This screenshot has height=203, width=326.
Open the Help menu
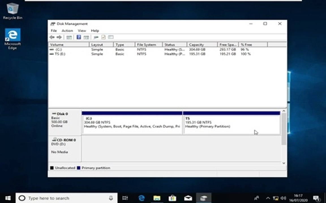coord(95,31)
